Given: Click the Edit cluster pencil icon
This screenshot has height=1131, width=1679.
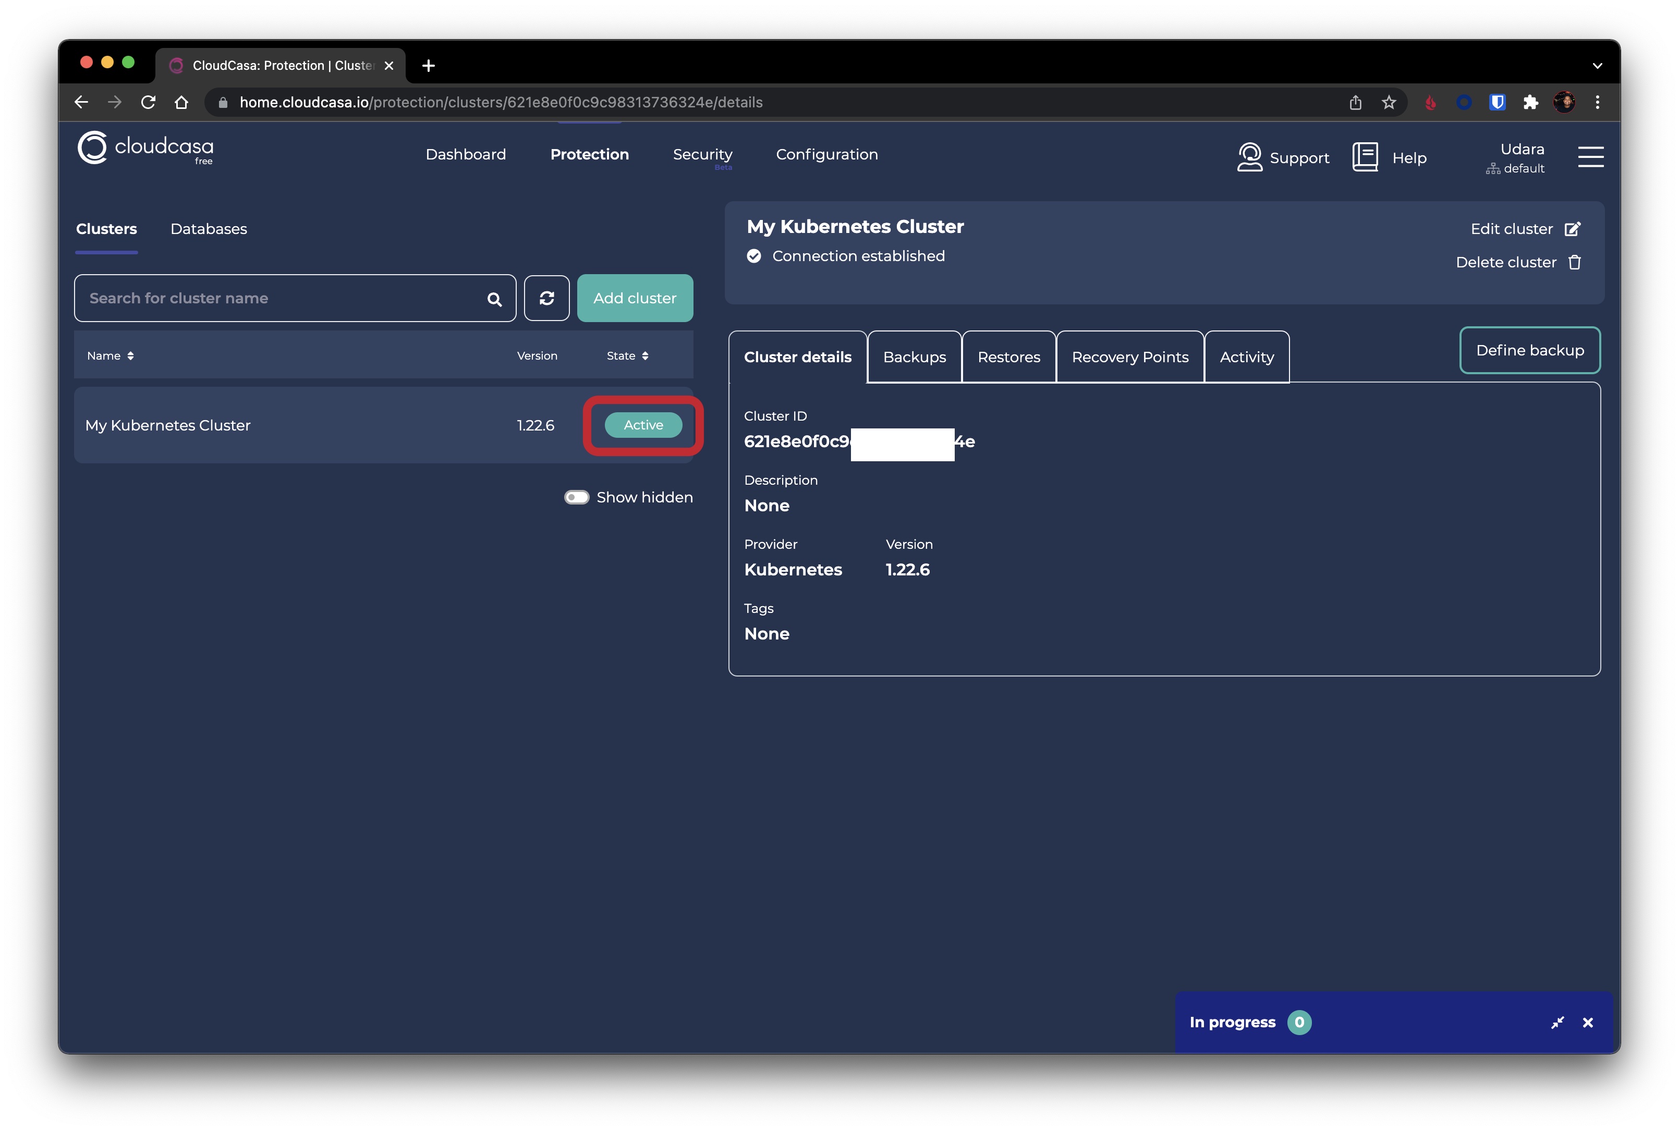Looking at the screenshot, I should click(1572, 229).
